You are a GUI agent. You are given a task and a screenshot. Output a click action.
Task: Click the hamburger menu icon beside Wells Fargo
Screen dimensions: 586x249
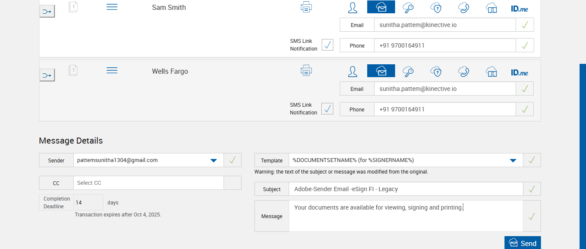(112, 71)
